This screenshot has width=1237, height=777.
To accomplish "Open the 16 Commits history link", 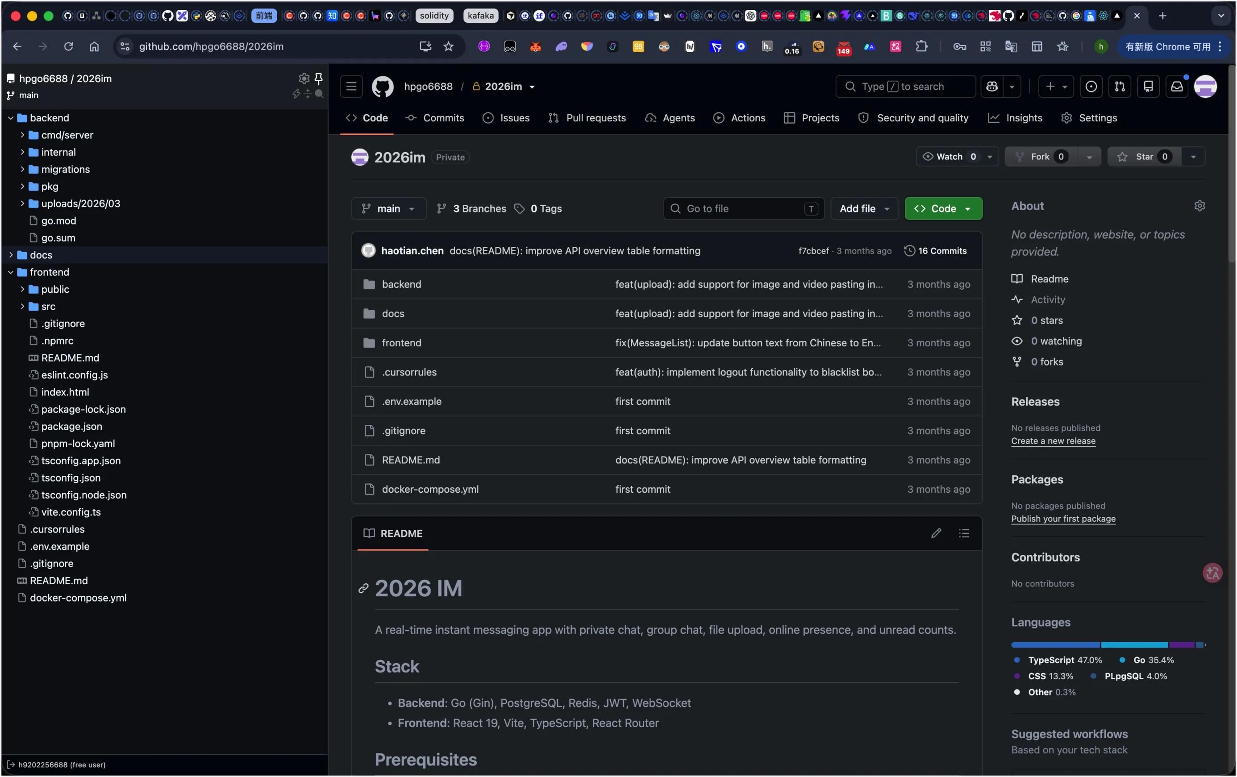I will 936,251.
